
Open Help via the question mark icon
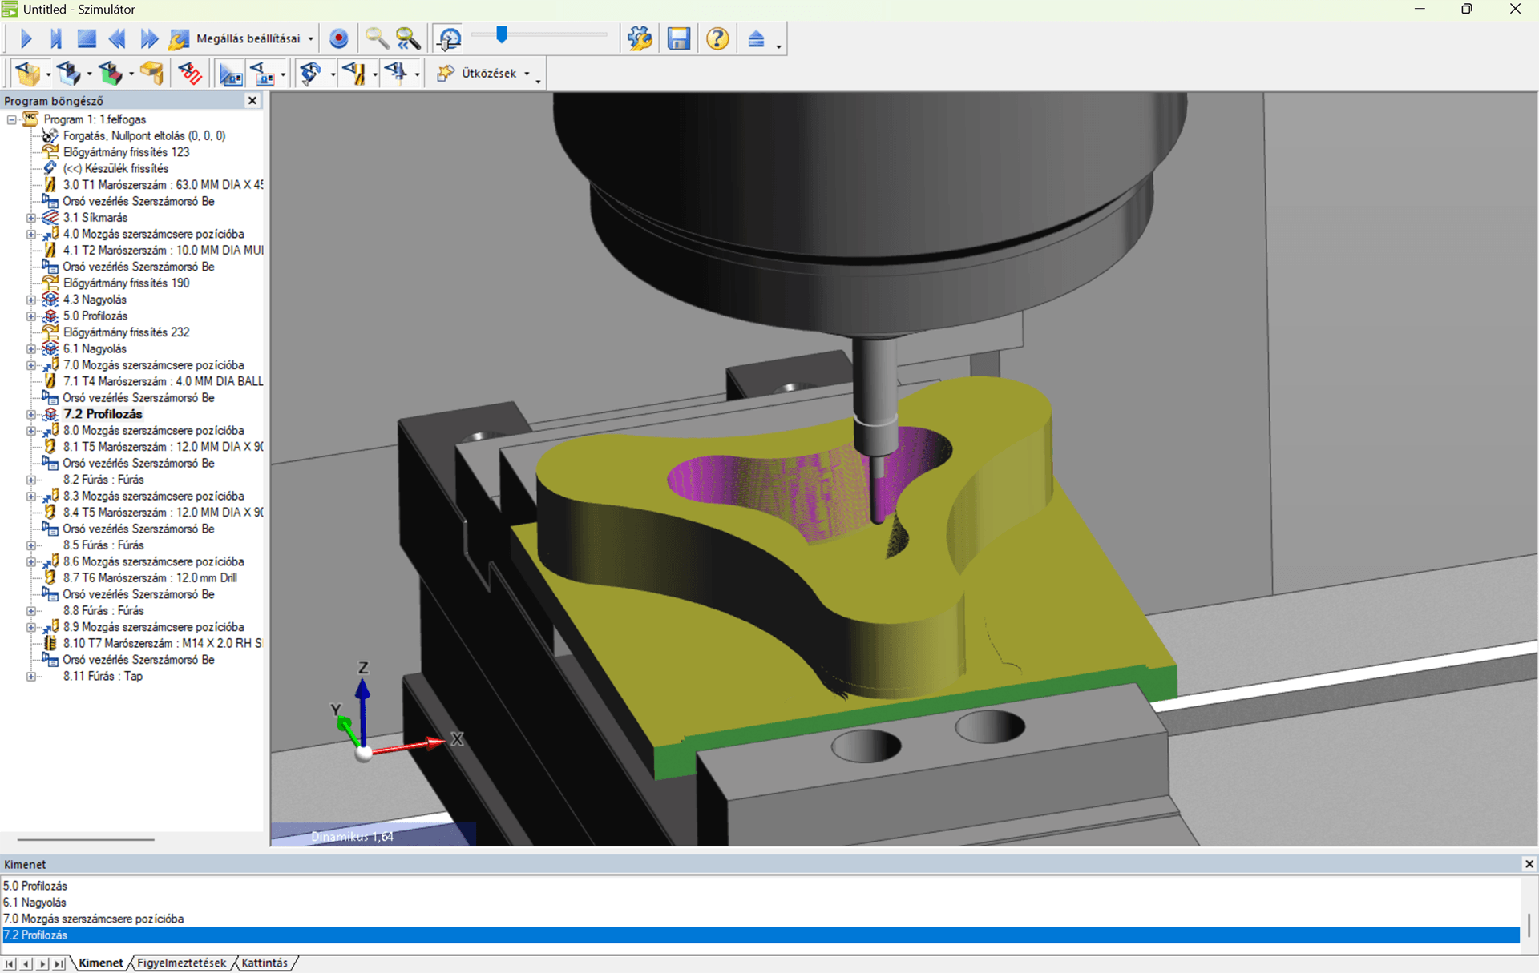[717, 38]
